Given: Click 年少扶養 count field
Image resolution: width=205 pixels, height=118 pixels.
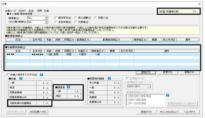Looking at the screenshot, I should pos(114,83).
